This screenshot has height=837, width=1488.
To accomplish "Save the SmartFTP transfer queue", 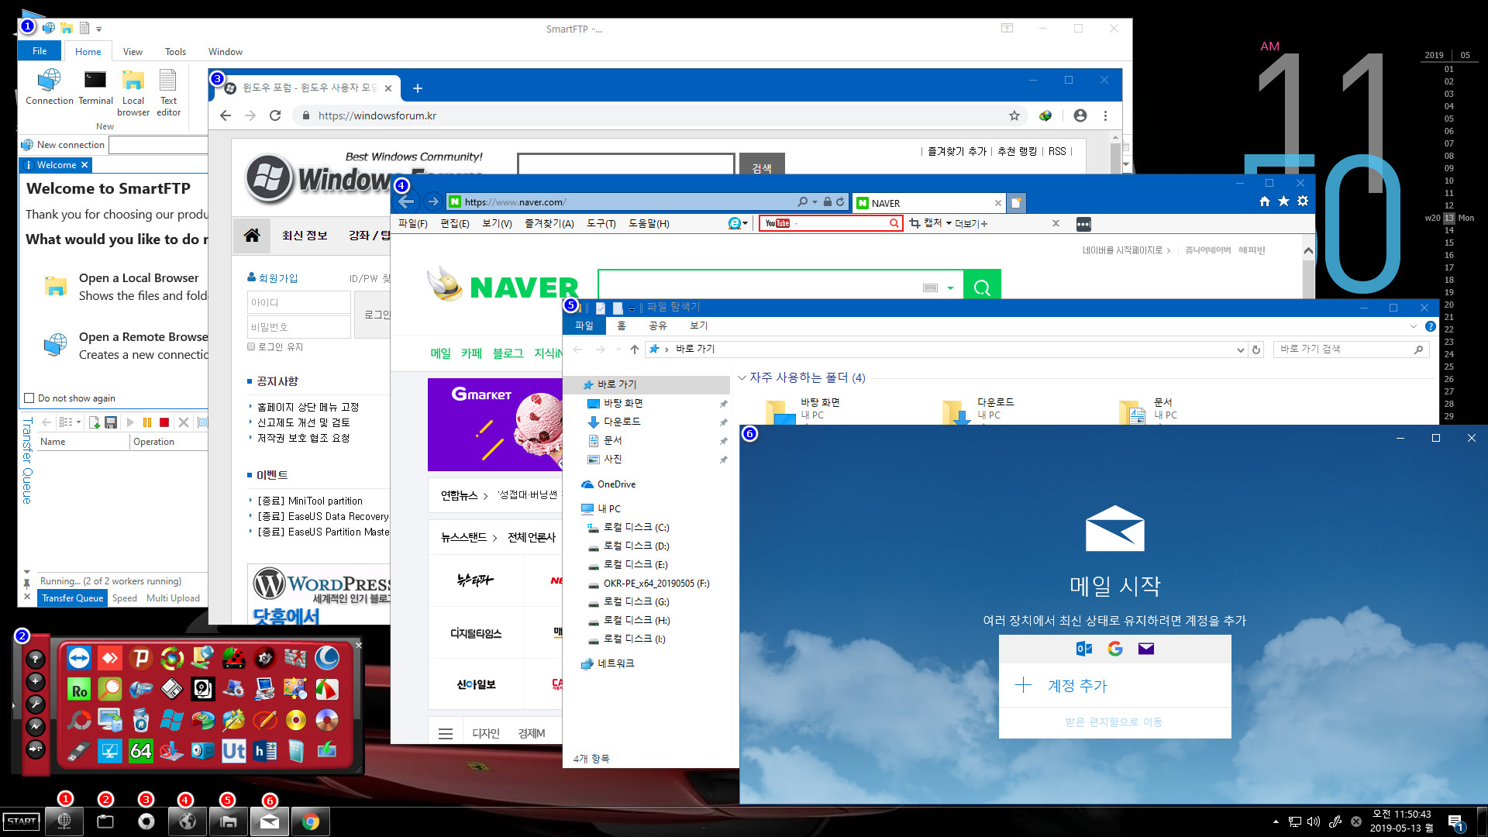I will tap(111, 422).
